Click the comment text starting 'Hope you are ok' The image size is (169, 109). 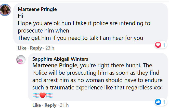click(x=84, y=30)
